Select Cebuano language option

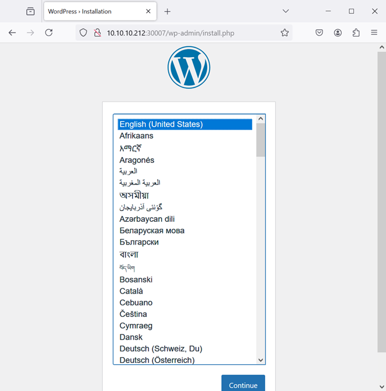185,303
